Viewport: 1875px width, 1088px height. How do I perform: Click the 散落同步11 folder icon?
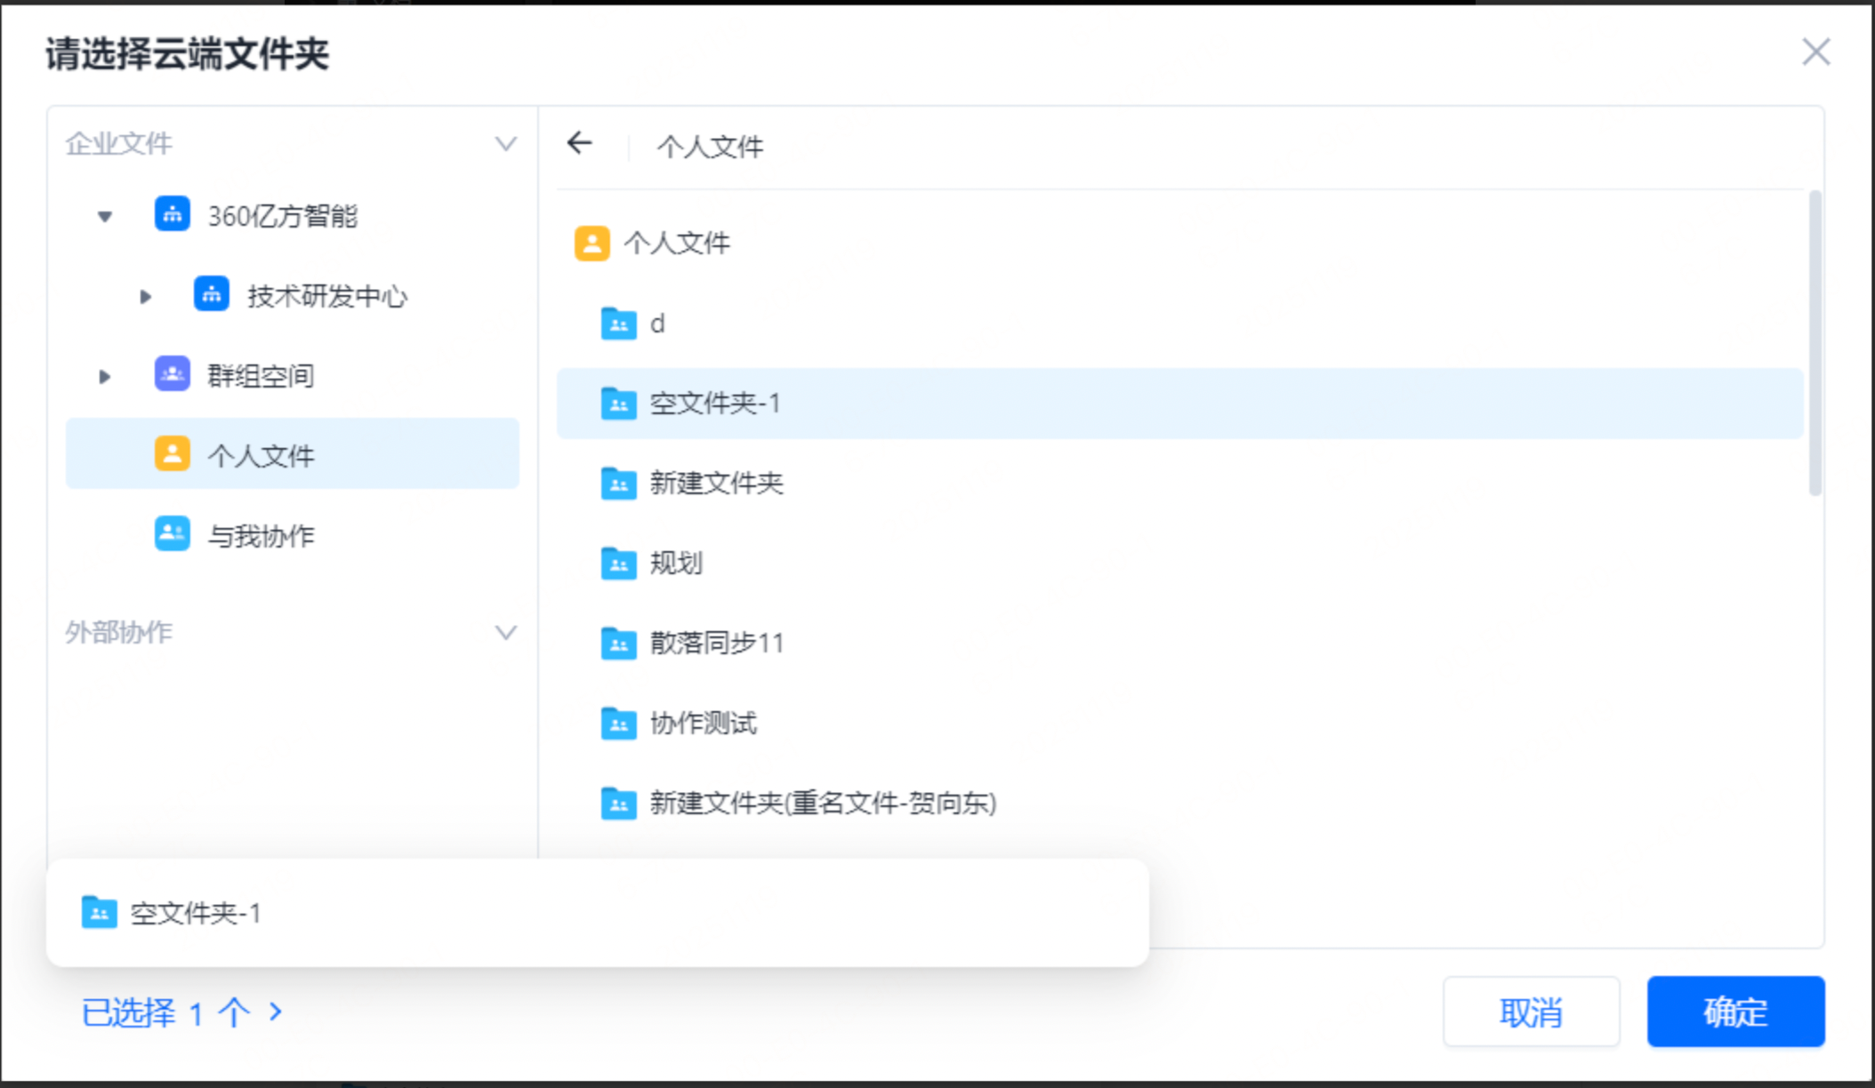click(x=617, y=644)
